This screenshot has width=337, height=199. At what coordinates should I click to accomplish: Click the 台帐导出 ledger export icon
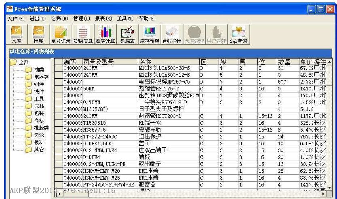coord(172,34)
